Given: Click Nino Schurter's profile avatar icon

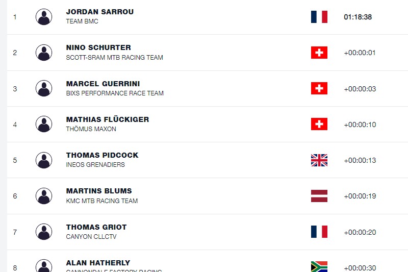Looking at the screenshot, I should [44, 53].
